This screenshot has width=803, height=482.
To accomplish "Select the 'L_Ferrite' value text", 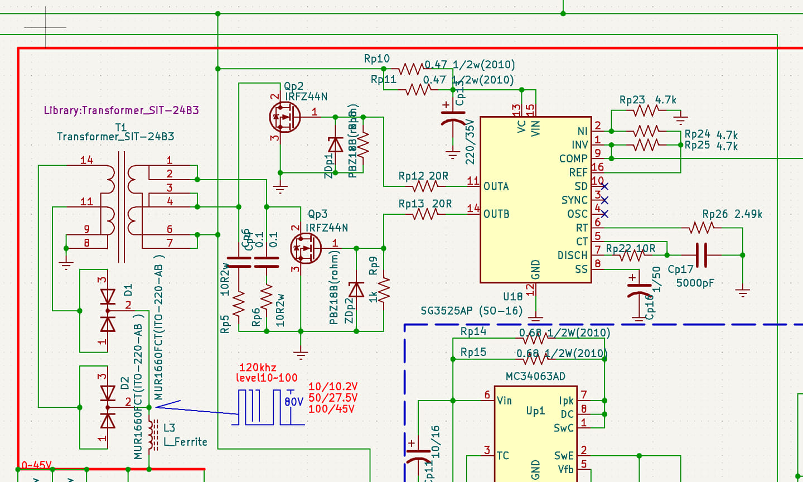I will (185, 442).
